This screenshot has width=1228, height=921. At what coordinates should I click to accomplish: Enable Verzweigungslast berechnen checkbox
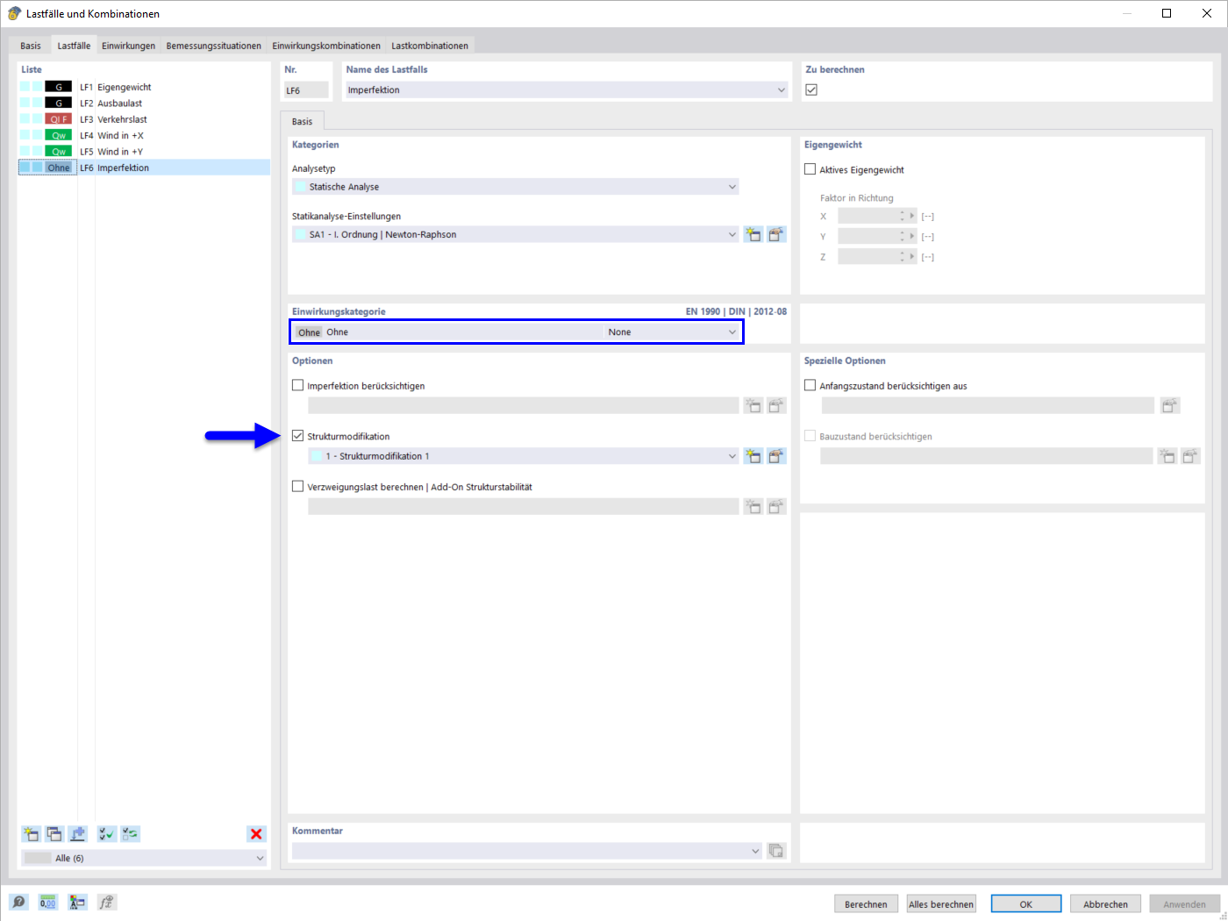coord(298,486)
